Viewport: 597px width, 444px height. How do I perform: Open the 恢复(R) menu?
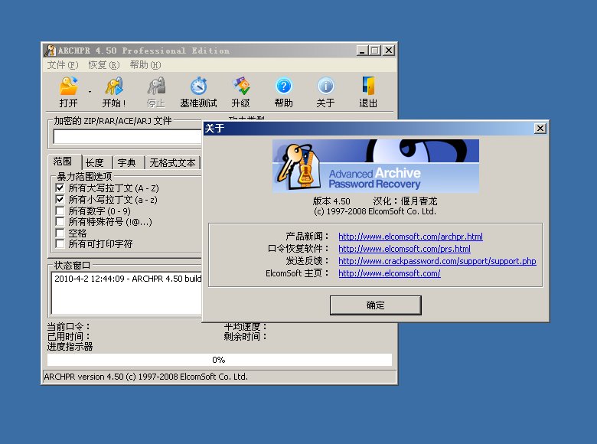(103, 65)
